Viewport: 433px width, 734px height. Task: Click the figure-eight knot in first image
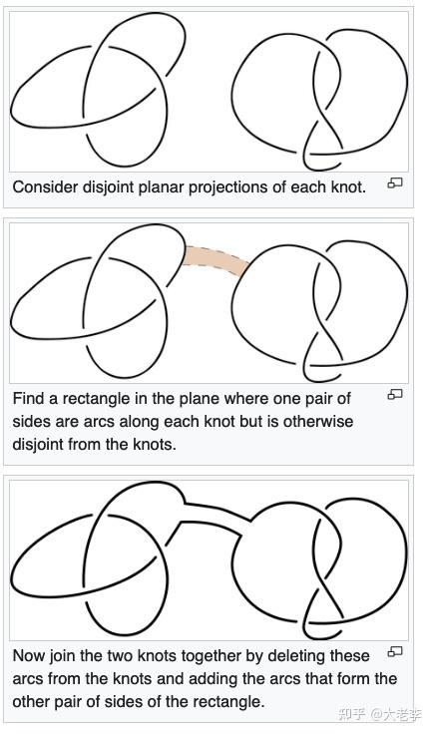coord(319,100)
